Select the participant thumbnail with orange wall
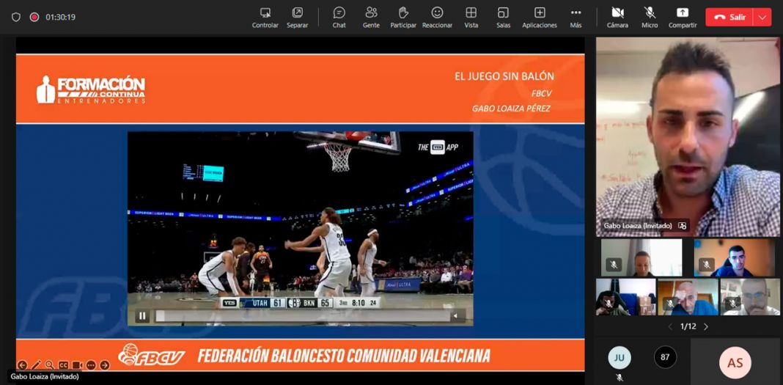Screen dimensions: 783x385 pyautogui.click(x=734, y=257)
